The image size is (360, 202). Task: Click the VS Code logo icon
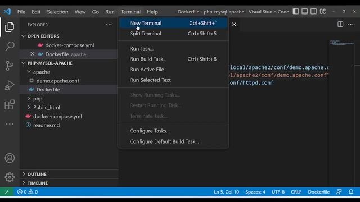pyautogui.click(x=7, y=11)
